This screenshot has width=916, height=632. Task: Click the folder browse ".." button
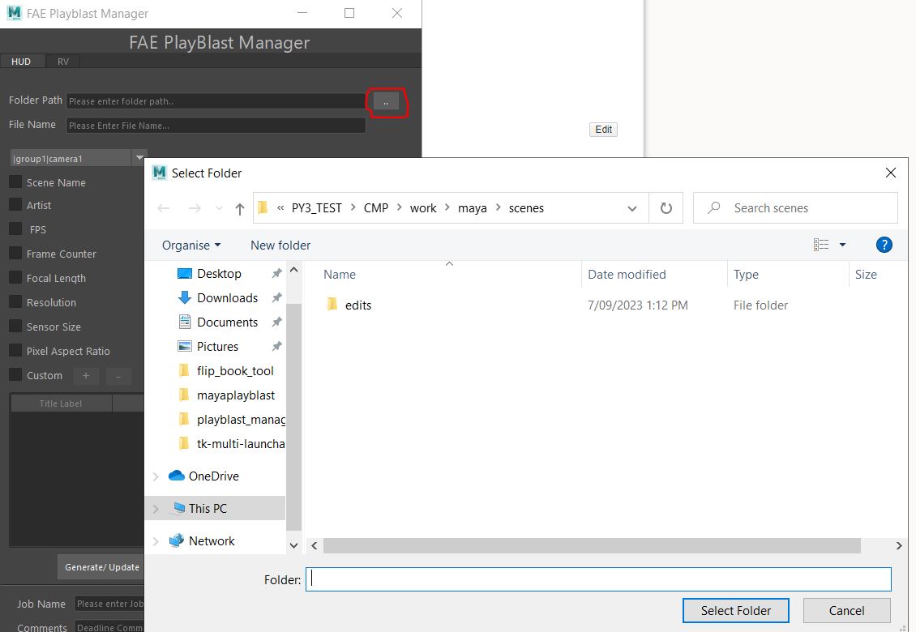(x=386, y=101)
